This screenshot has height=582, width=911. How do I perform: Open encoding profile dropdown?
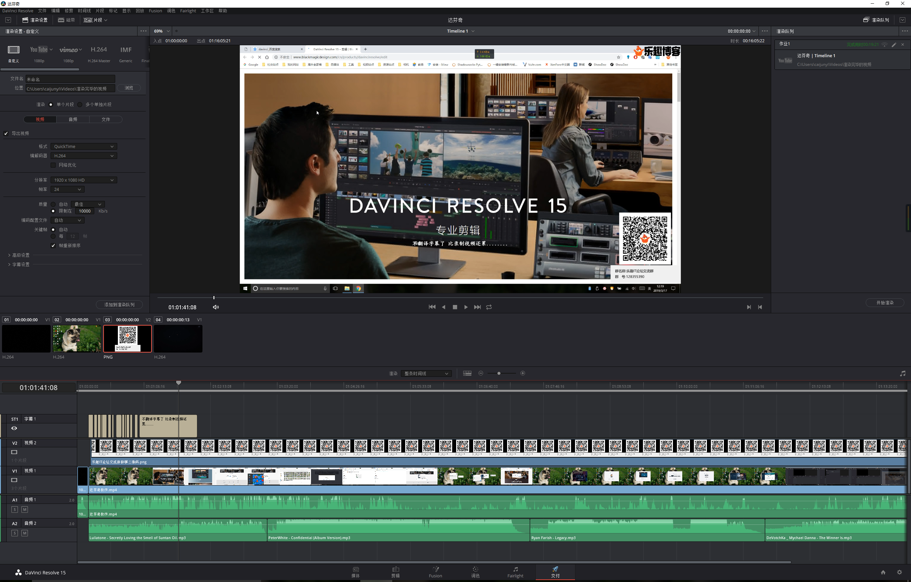(67, 220)
